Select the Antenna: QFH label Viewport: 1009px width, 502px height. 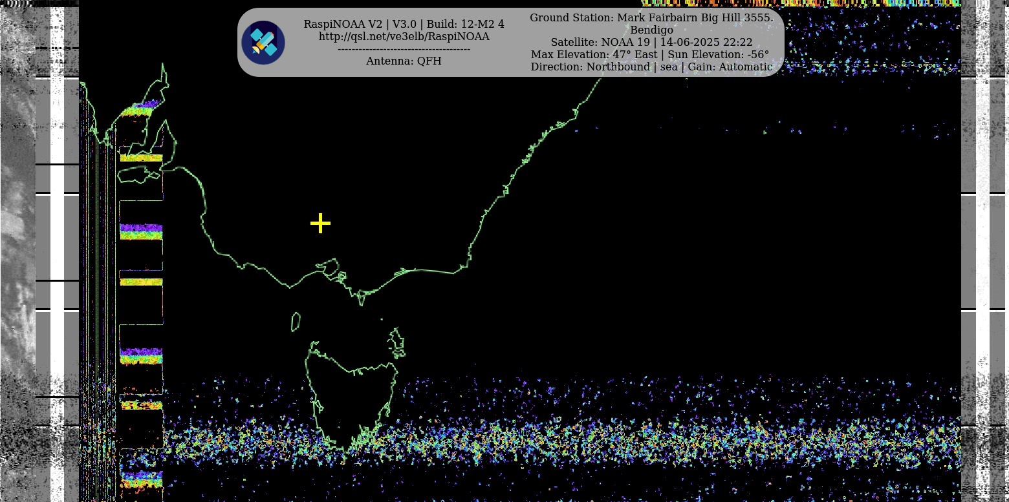[404, 61]
